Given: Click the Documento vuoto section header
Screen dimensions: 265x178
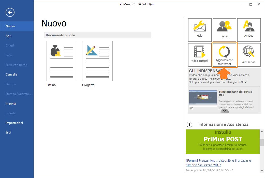Looking at the screenshot, I should pos(97,35).
